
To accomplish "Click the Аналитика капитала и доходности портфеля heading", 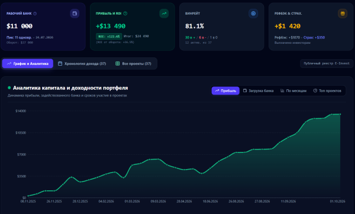I will point(70,87).
